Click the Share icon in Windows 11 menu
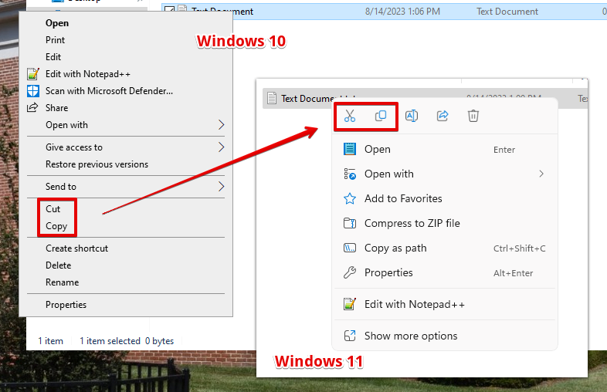 coord(443,116)
